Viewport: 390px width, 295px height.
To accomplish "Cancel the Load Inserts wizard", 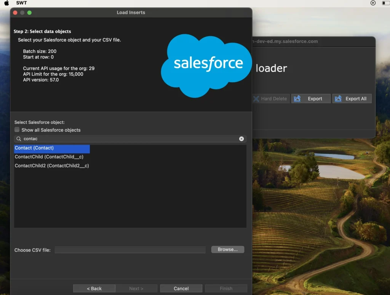I will (x=181, y=289).
